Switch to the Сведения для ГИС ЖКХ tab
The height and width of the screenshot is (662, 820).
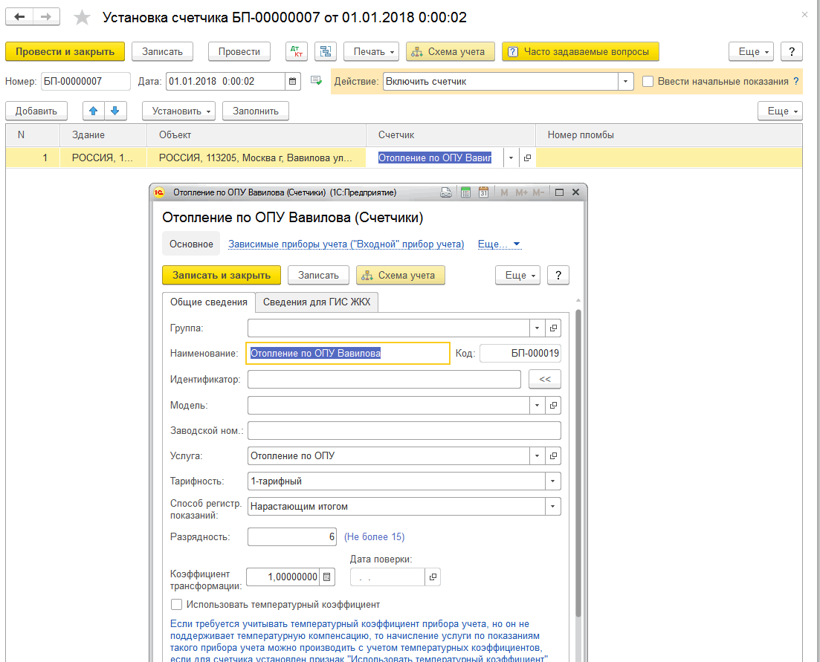(317, 302)
